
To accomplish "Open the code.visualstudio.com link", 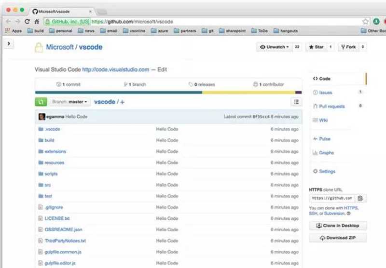I will point(116,69).
